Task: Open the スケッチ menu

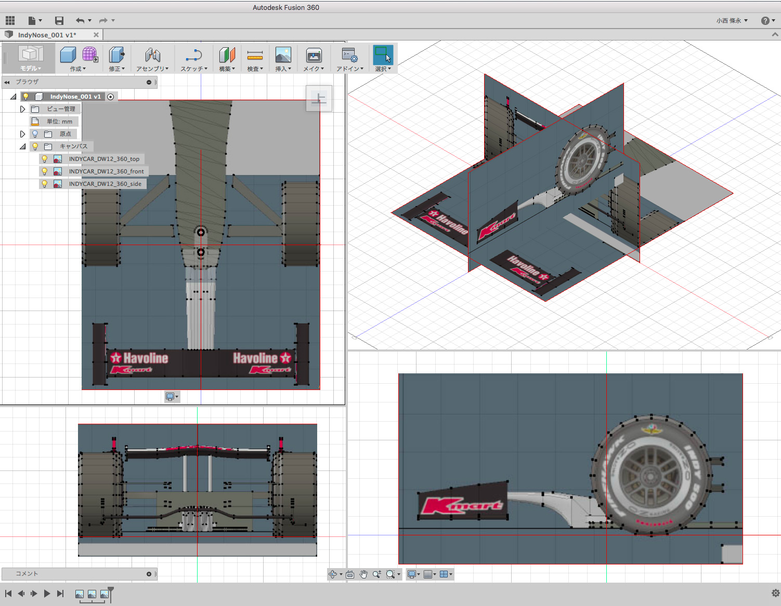Action: tap(194, 69)
